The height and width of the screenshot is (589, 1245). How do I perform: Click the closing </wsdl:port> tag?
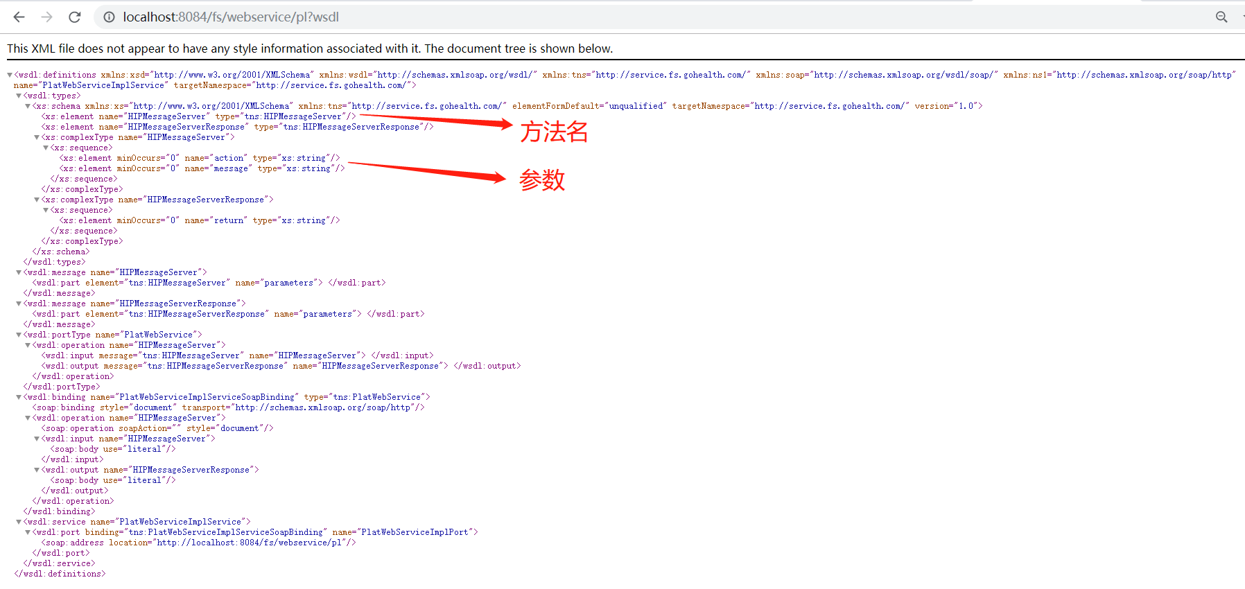(61, 553)
